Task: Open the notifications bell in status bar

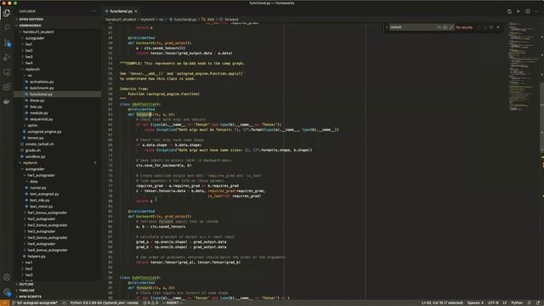Action: (x=538, y=303)
